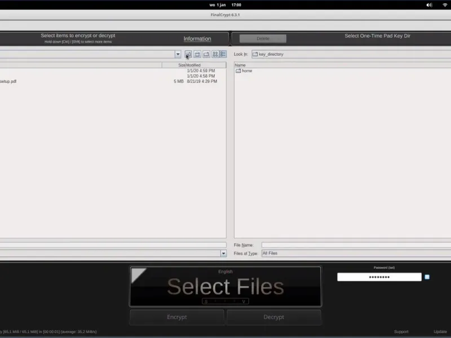451x338 pixels.
Task: Create a new folder with toolbar icon
Action: coord(206,54)
